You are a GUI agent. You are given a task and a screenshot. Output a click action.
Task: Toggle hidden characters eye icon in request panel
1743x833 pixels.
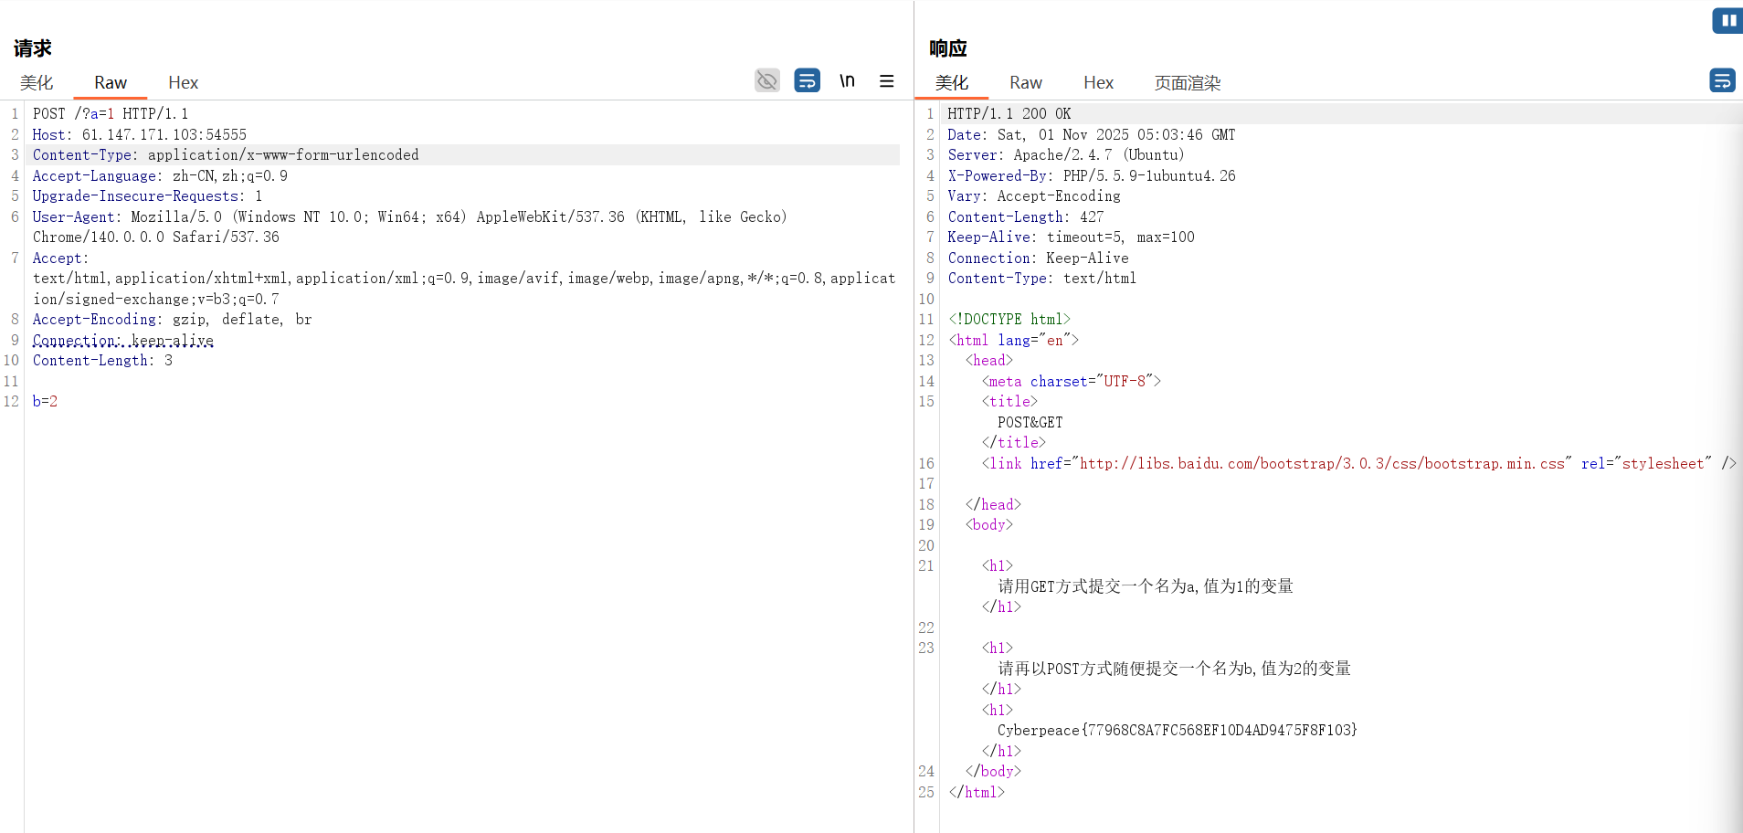coord(767,81)
